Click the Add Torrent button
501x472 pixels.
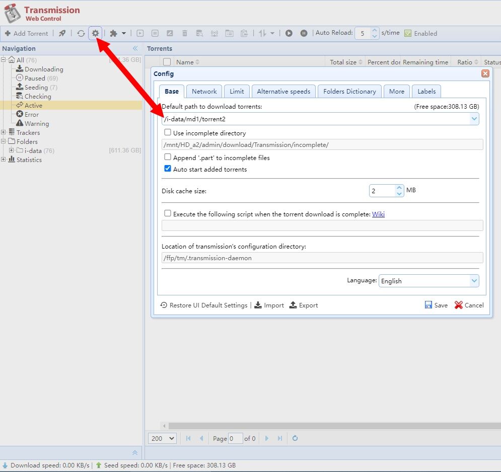click(x=26, y=33)
